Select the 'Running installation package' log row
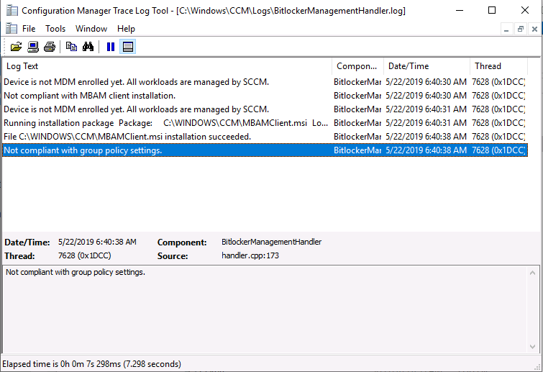The image size is (543, 372). pyautogui.click(x=265, y=123)
